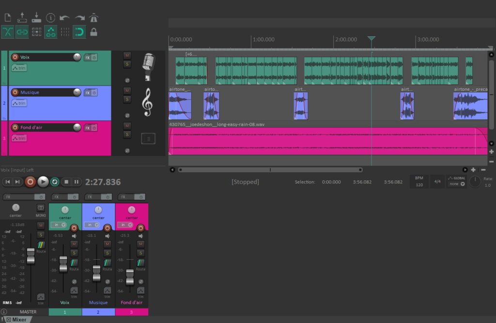Click the treble clef icon on Musique track
Viewport: 496px width, 323px height.
[148, 103]
